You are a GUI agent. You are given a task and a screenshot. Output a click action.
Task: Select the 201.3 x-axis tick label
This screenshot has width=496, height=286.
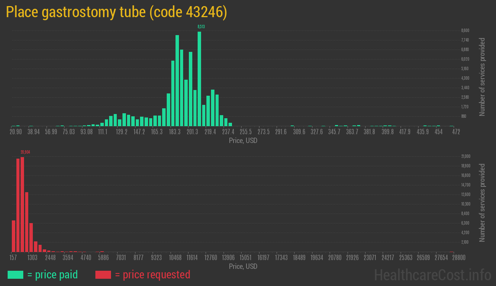[x=192, y=132]
